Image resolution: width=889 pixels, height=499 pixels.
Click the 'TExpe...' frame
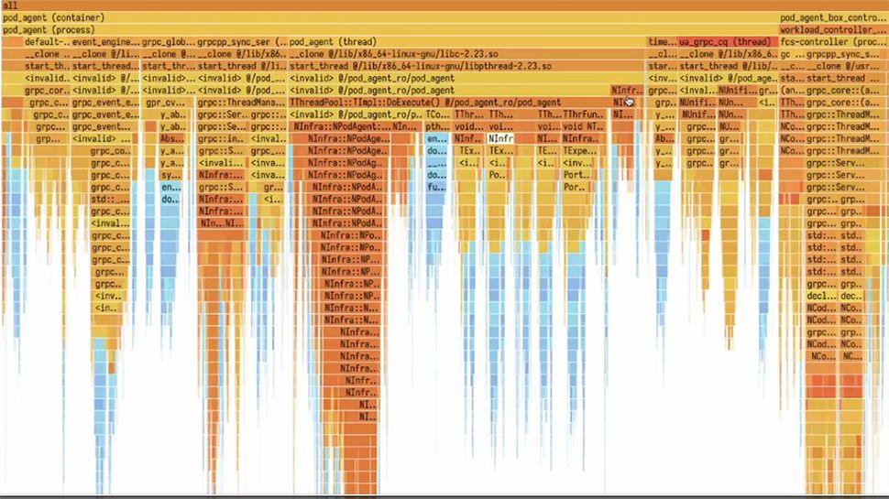[x=579, y=151]
